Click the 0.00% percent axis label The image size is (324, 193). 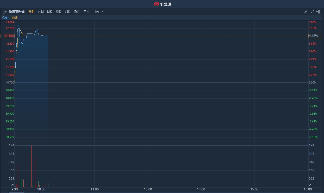(313, 82)
